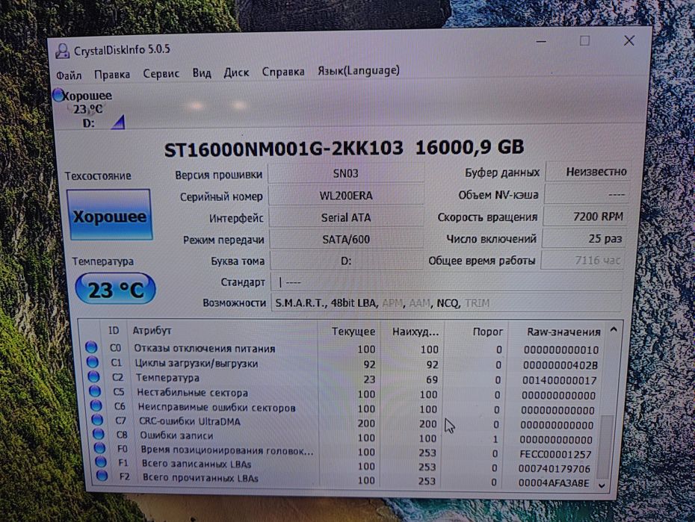Click the transfer mode field SATA/600

coord(346,240)
